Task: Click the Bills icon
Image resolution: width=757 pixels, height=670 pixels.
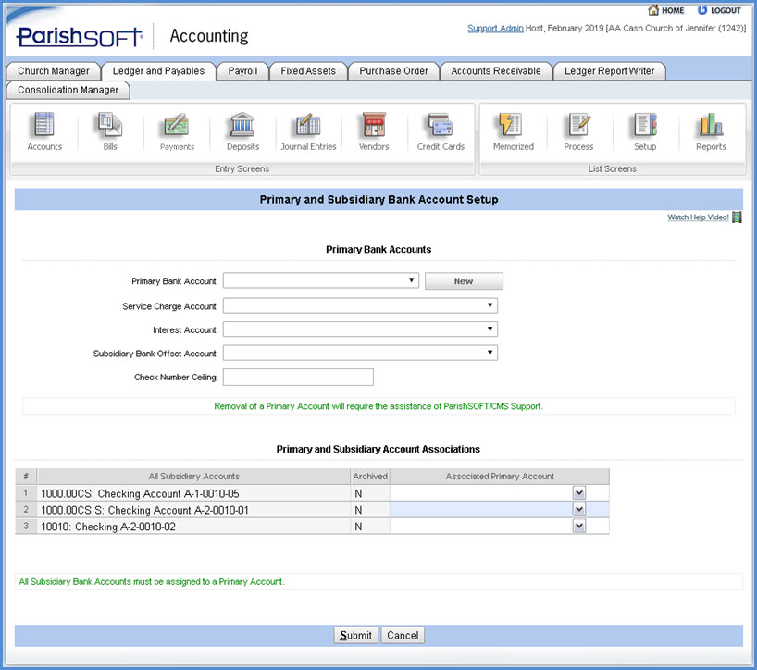Action: (110, 129)
